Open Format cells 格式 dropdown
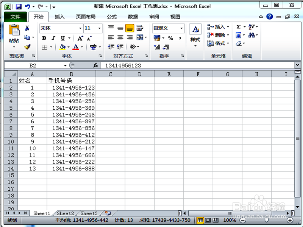Screen dimensions: 303x227 tap(218, 44)
